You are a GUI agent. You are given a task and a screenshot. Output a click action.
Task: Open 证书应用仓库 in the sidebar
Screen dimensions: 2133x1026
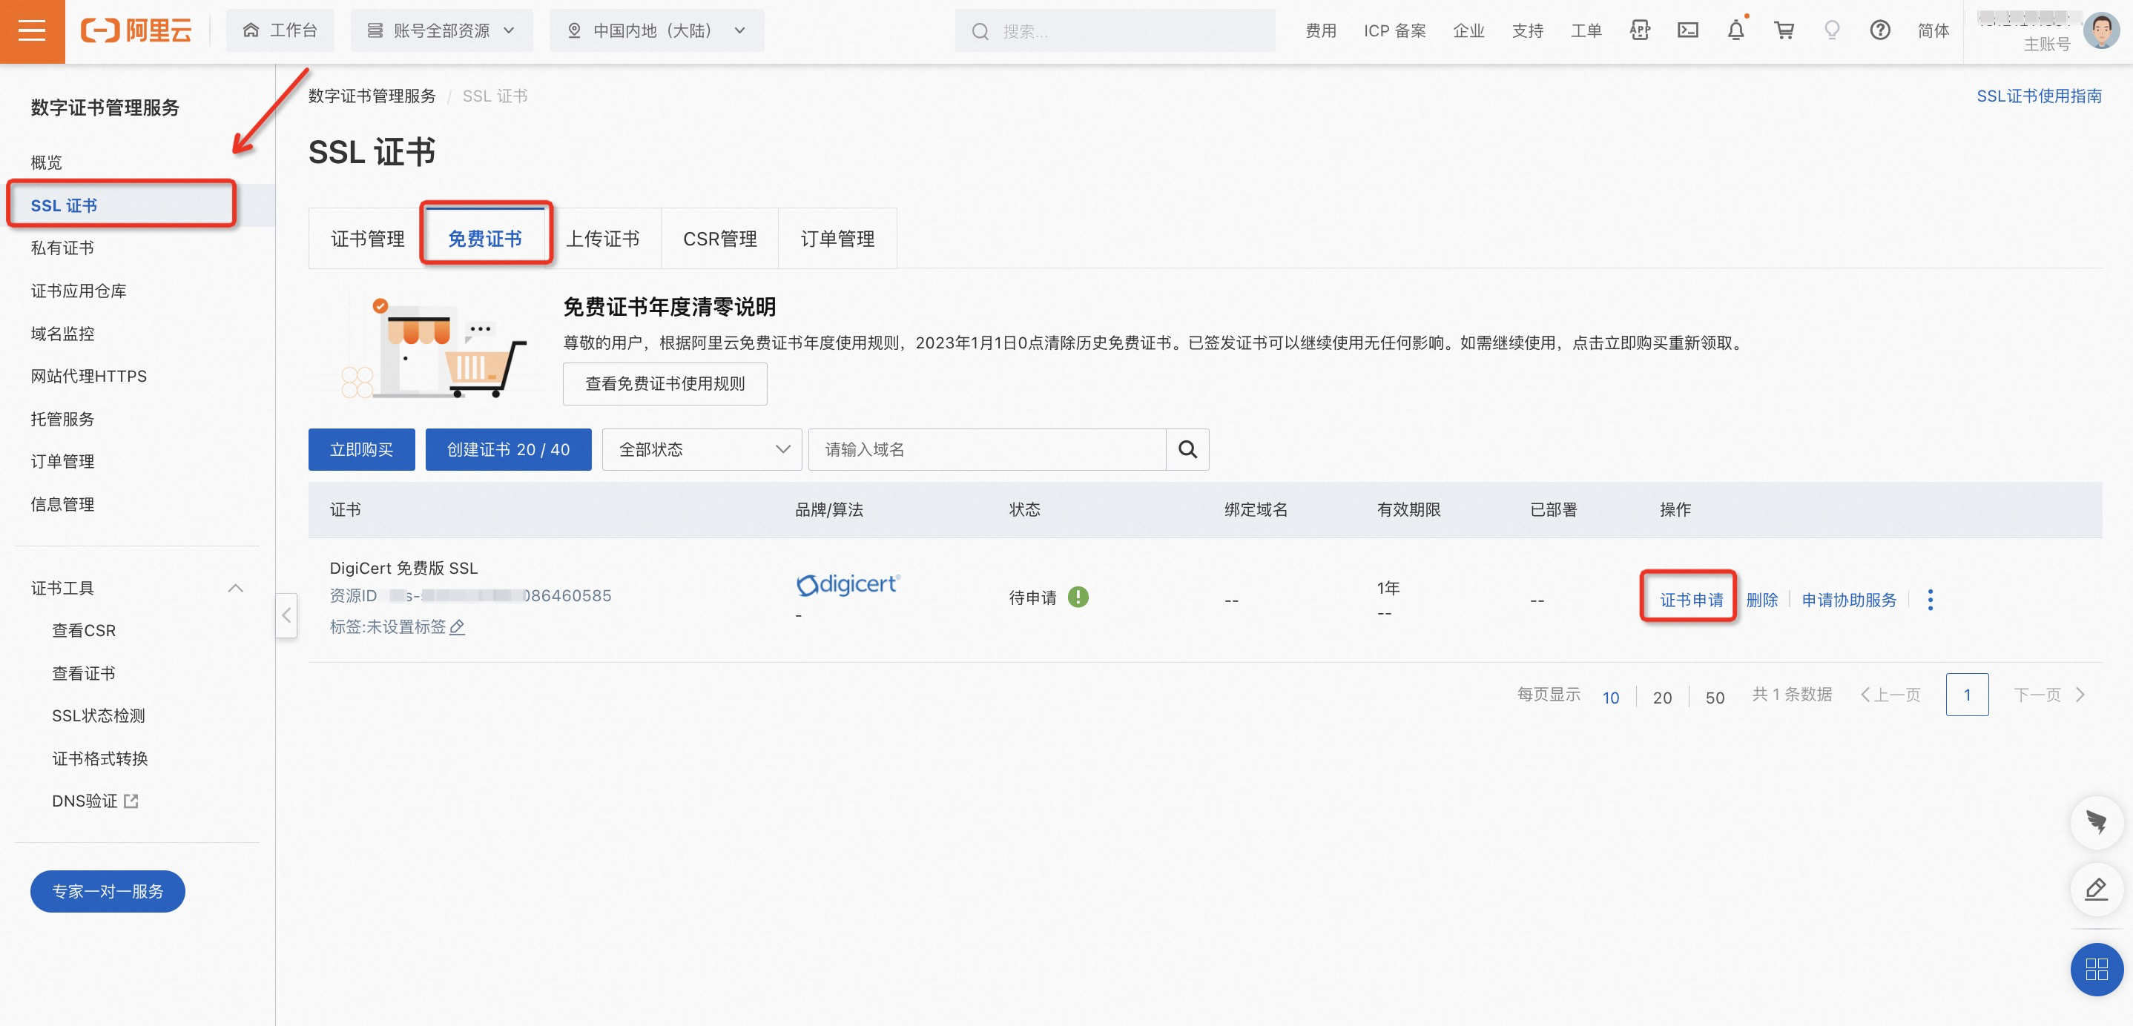pos(79,291)
